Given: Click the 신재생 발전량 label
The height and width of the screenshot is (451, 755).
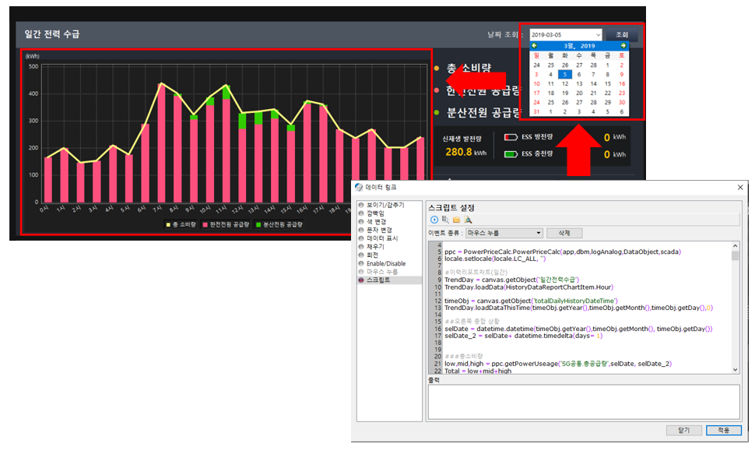Looking at the screenshot, I should pos(462,139).
